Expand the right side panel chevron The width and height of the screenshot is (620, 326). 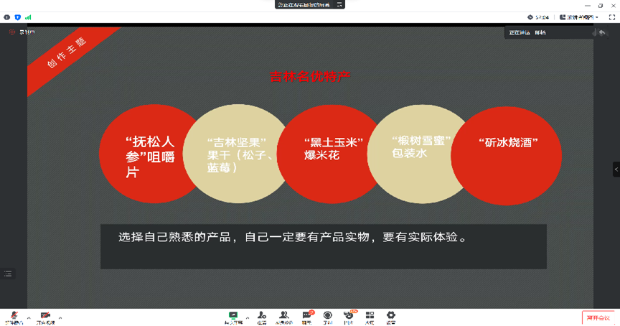pos(616,169)
